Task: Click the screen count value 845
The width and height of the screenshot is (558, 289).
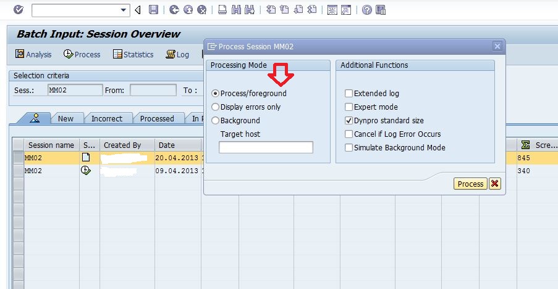Action: pyautogui.click(x=524, y=158)
